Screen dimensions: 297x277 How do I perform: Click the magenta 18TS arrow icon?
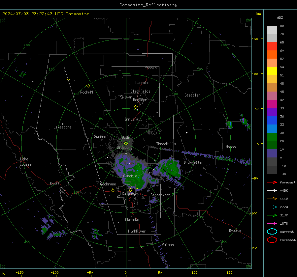pos(272,224)
